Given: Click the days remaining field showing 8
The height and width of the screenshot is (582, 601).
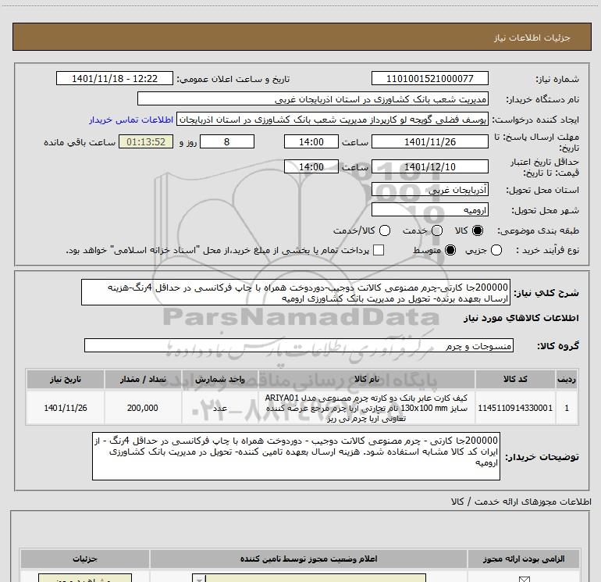Looking at the screenshot, I should tap(227, 141).
